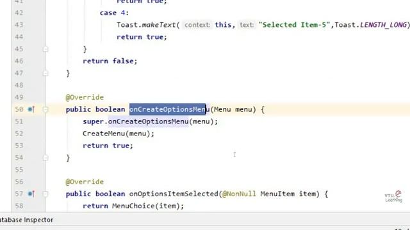Click line number 55 in gutter
410x230 pixels.
pyautogui.click(x=19, y=170)
